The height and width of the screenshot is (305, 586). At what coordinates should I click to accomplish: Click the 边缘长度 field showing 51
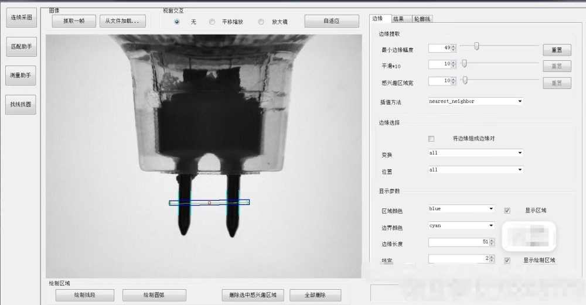[459, 242]
